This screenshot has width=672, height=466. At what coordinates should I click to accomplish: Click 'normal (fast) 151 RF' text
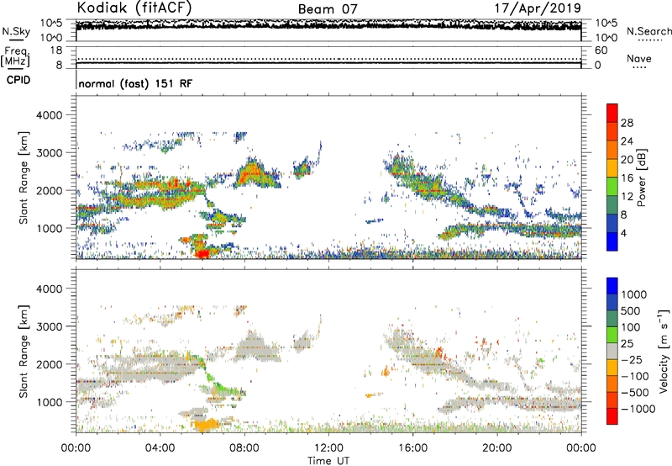(x=135, y=83)
